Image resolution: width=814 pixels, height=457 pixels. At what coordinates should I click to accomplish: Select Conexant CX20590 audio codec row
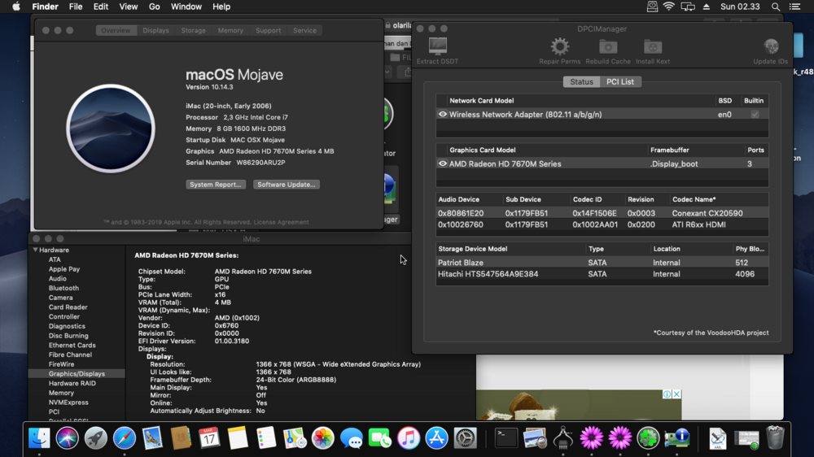coord(602,213)
